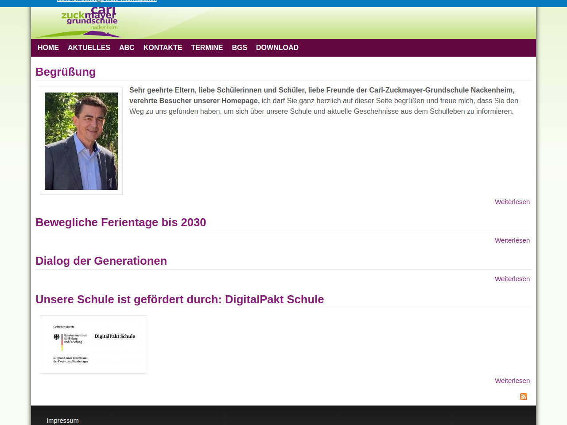The height and width of the screenshot is (425, 567).
Task: Open the DOWNLOAD menu item
Action: 277,48
